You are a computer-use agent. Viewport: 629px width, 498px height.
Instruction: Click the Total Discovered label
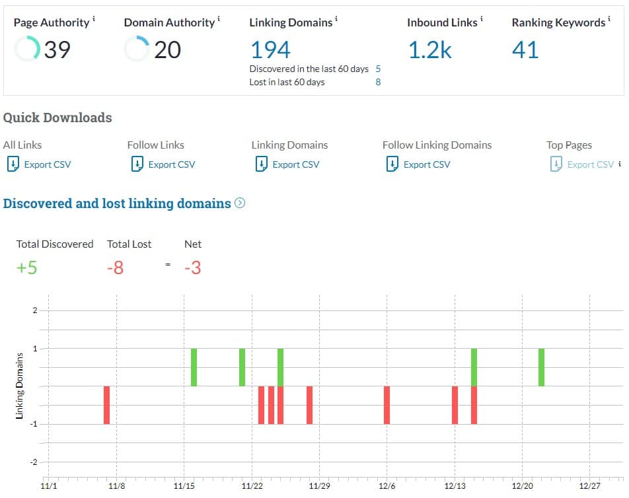[55, 244]
